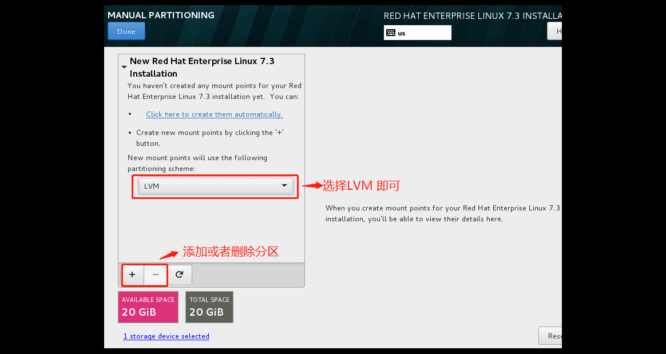Click the AVAILABLE SPACE 20 GiB box

(x=148, y=307)
